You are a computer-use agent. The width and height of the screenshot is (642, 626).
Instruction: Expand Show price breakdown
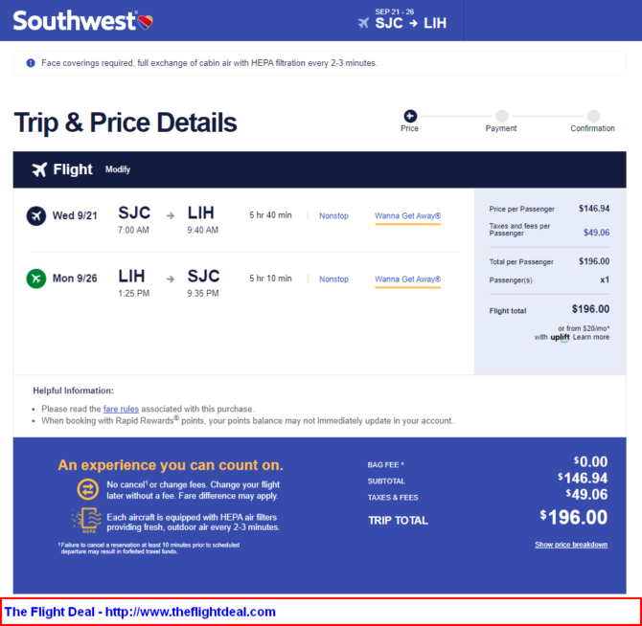(x=571, y=545)
